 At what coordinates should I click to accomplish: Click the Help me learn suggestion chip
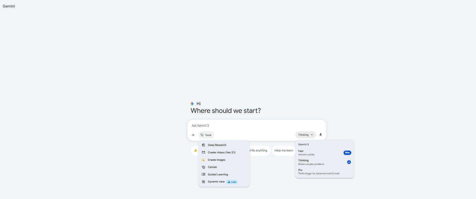(x=284, y=151)
